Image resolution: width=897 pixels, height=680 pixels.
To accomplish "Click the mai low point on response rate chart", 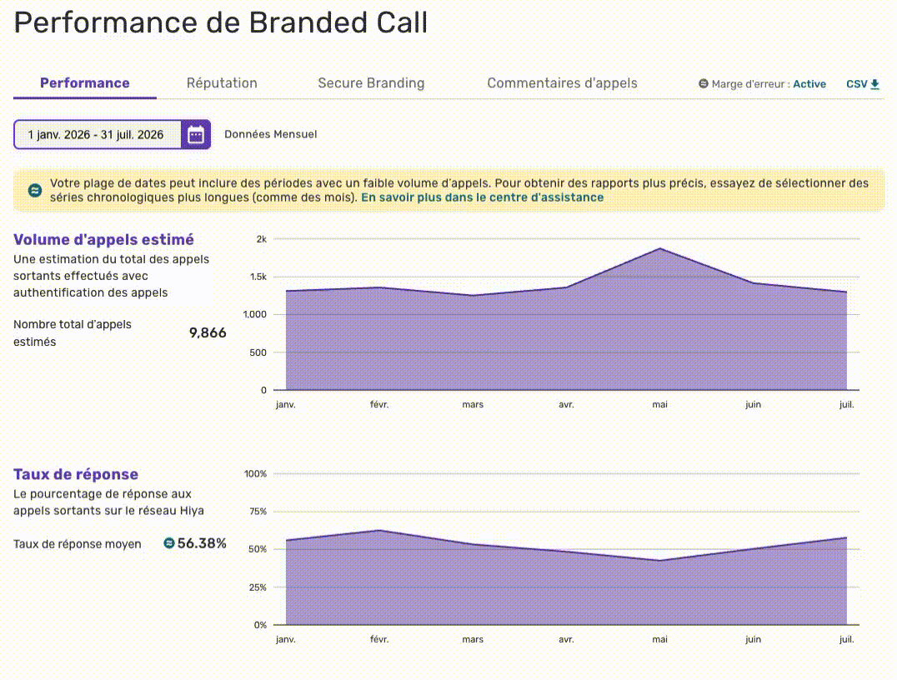I will (660, 561).
